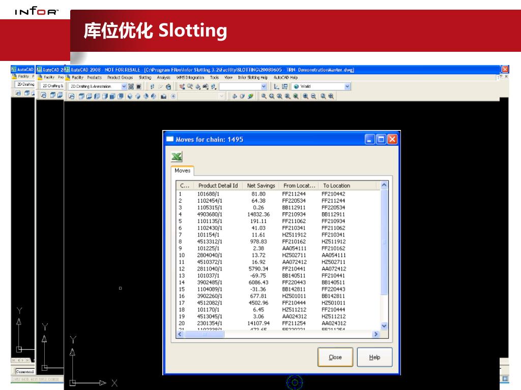This screenshot has height=390, width=521.
Task: Open the Slotting menu
Action: click(x=145, y=78)
